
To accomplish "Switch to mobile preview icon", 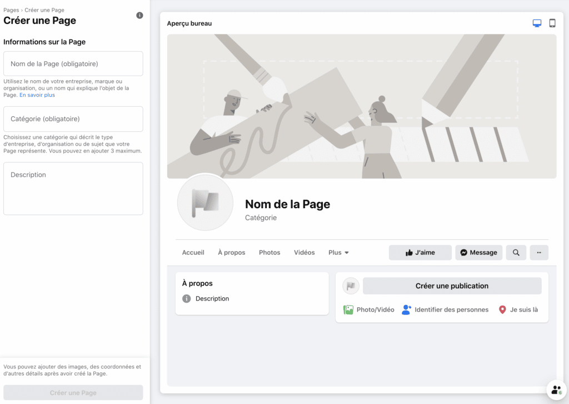I will point(552,23).
